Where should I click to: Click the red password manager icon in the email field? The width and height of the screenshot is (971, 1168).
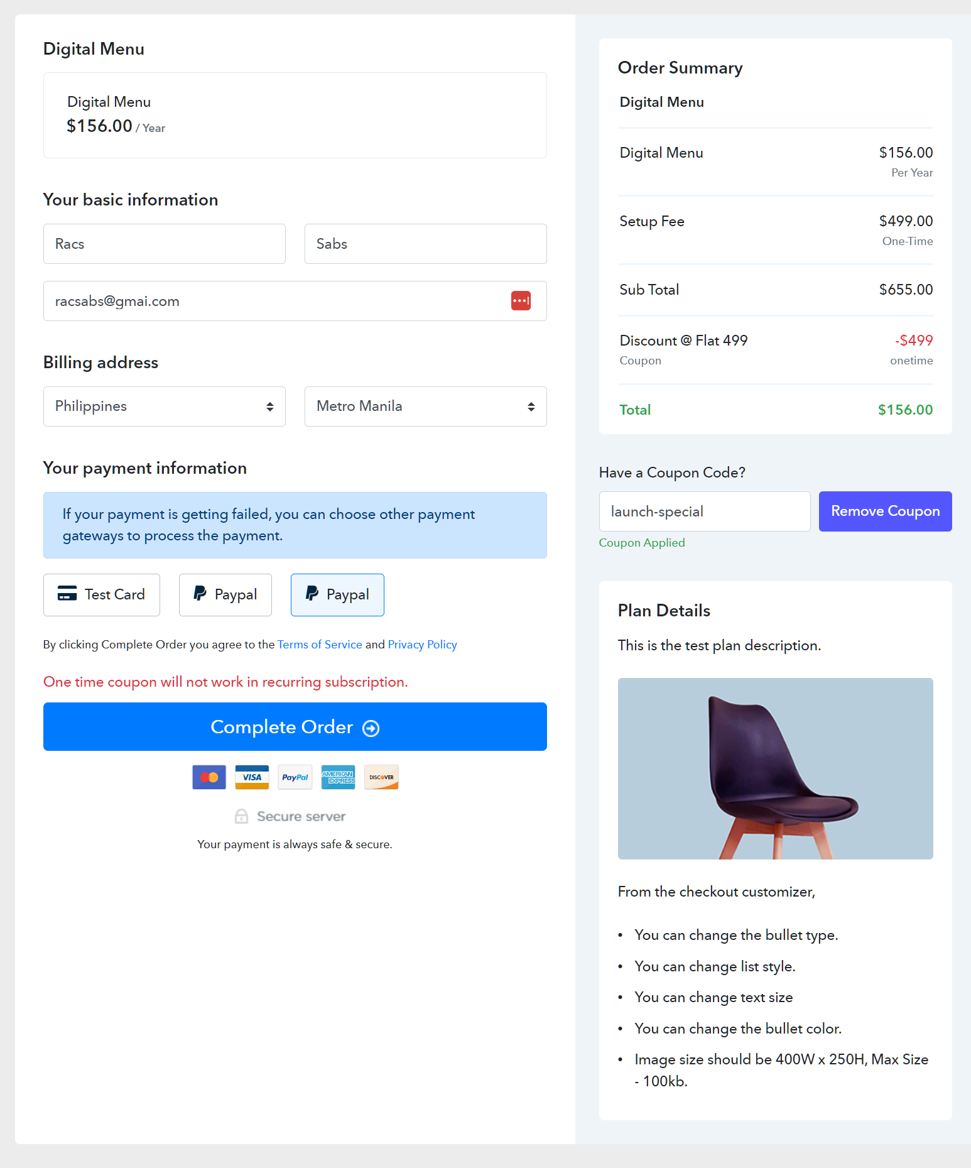coord(521,301)
